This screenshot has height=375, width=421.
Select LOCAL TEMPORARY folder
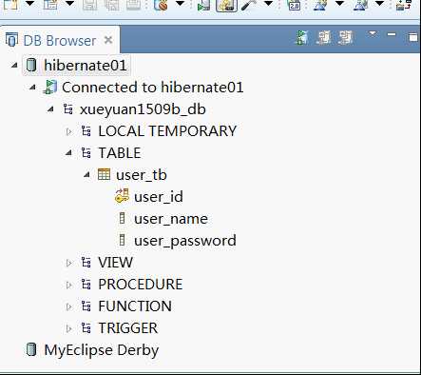click(167, 131)
